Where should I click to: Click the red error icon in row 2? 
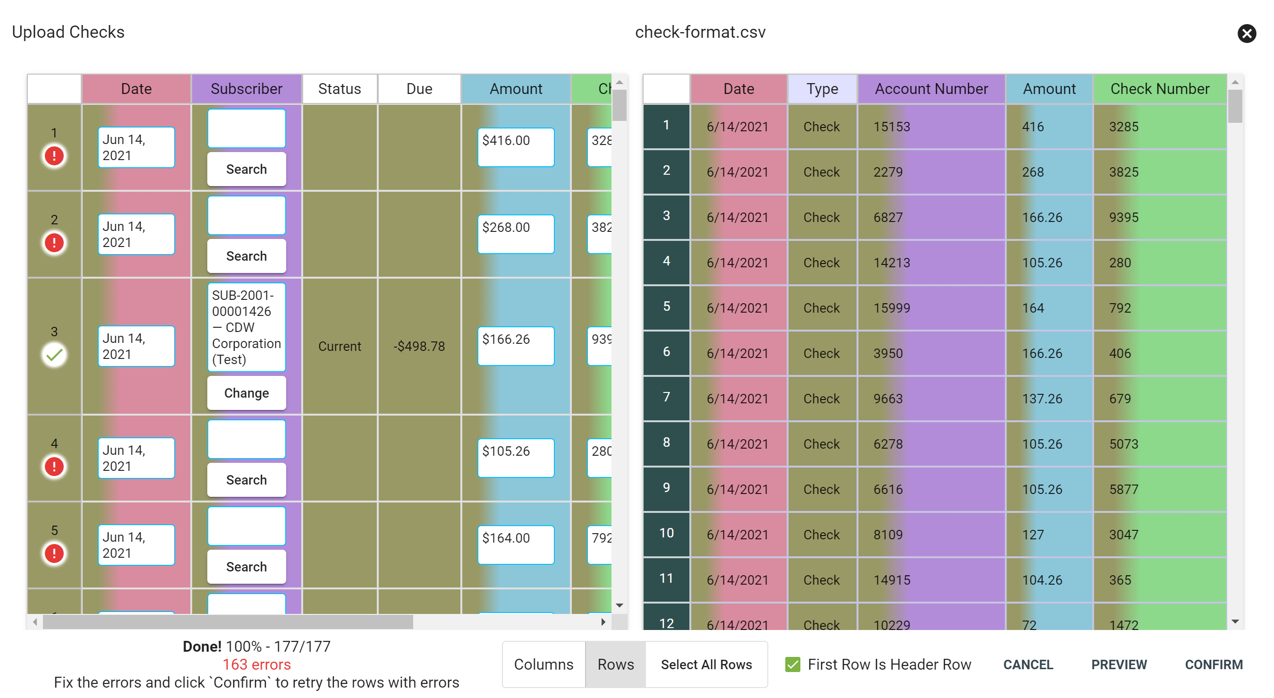54,243
